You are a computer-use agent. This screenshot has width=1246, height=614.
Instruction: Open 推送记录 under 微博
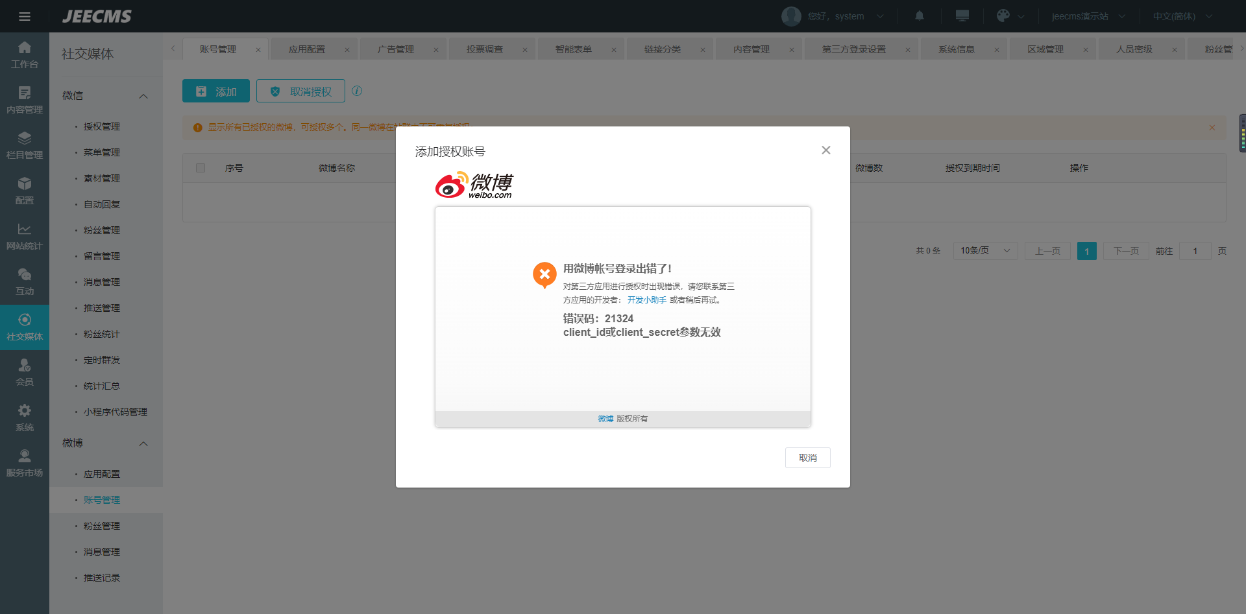(x=102, y=578)
